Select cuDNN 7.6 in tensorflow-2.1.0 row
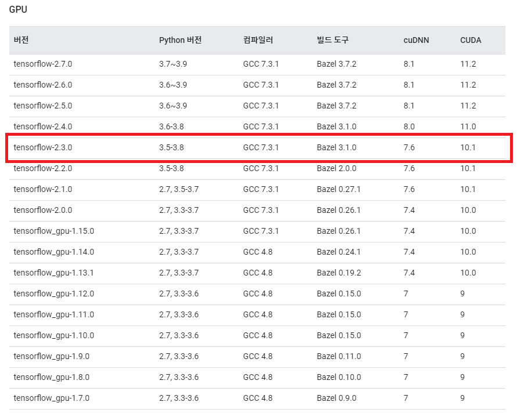Image resolution: width=517 pixels, height=413 pixels. pos(409,189)
